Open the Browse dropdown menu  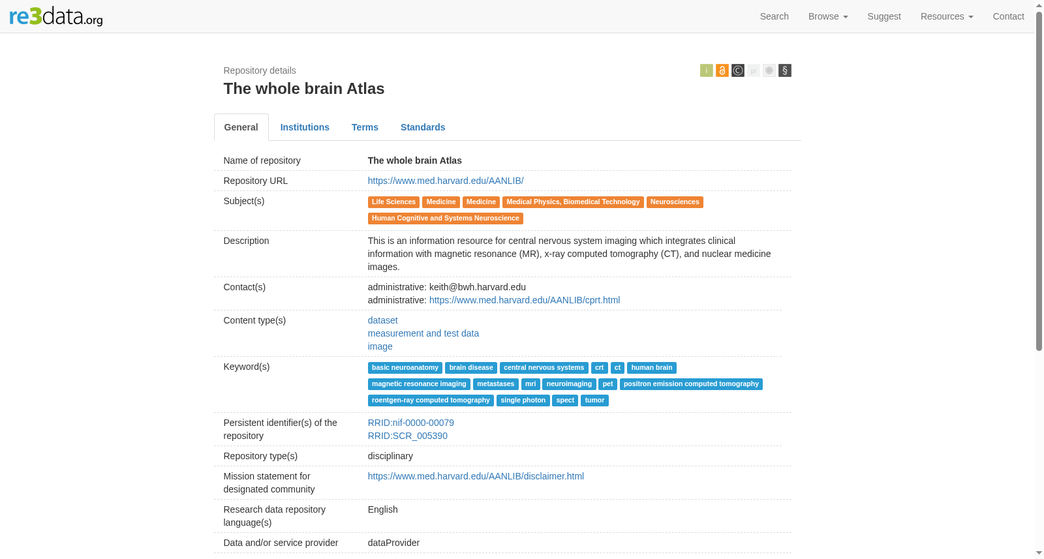(x=828, y=16)
